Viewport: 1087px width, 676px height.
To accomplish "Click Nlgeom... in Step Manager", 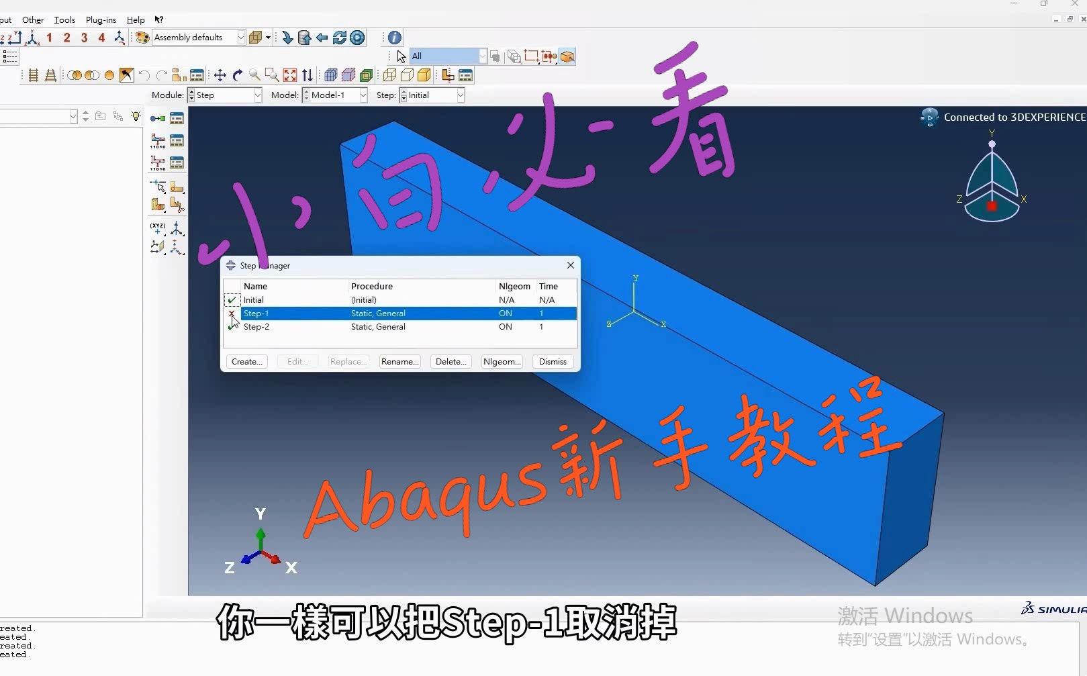I will click(x=502, y=362).
